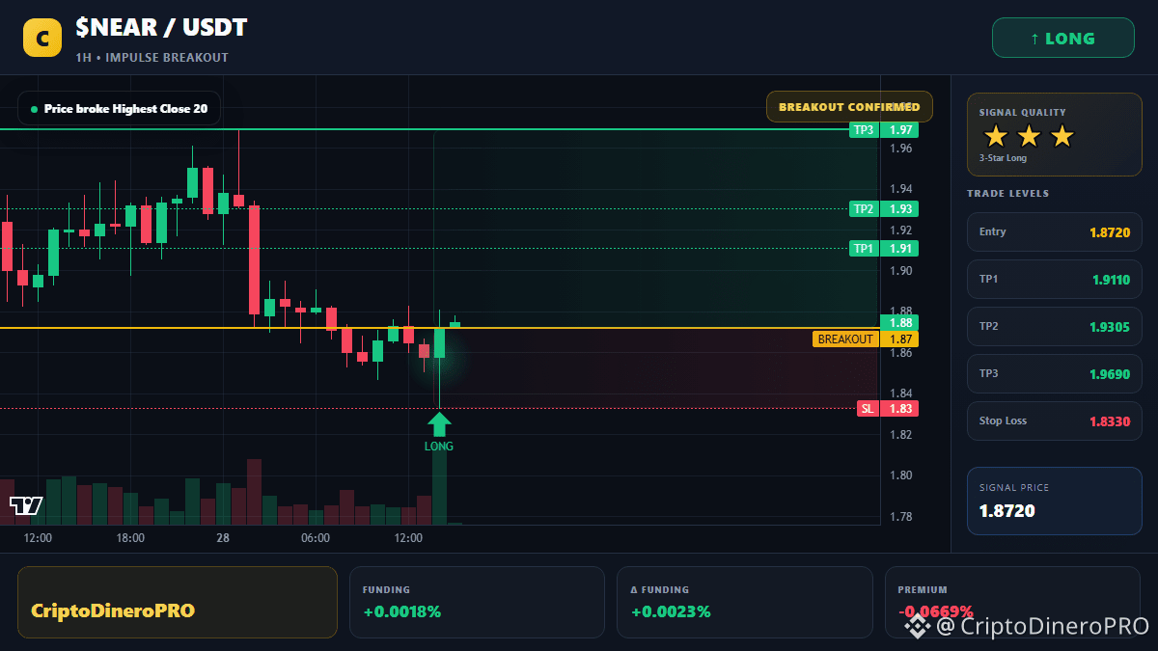Image resolution: width=1158 pixels, height=651 pixels.
Task: Click the Price broke Highest Close 20 badge
Action: coord(119,109)
